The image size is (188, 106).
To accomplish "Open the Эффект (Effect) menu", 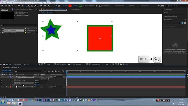I will tap(29, 3).
